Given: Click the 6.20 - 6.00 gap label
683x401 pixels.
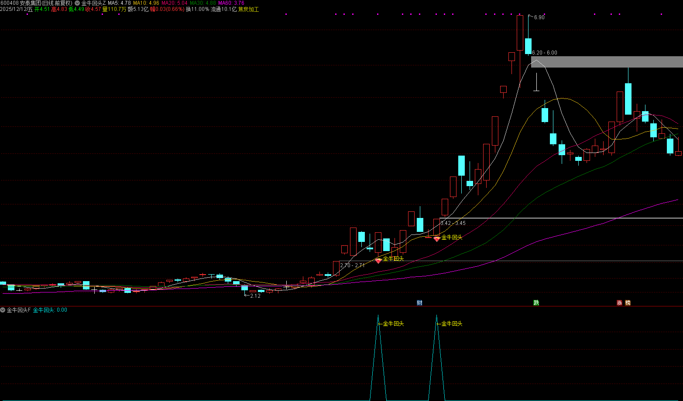Looking at the screenshot, I should (x=544, y=53).
